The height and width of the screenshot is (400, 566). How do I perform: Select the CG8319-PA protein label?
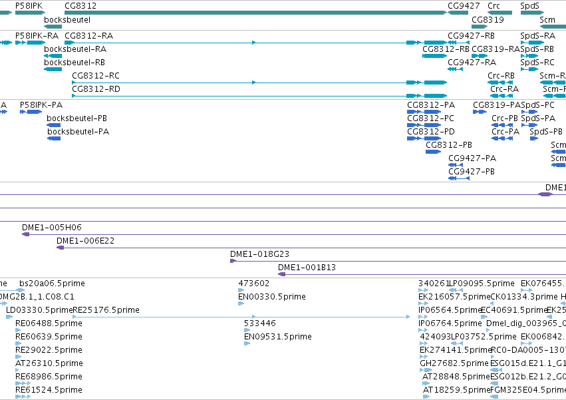(497, 105)
